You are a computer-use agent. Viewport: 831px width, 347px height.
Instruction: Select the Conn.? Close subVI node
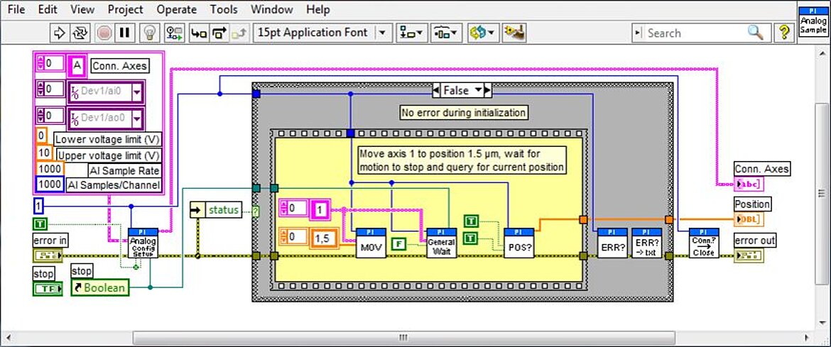click(x=704, y=243)
